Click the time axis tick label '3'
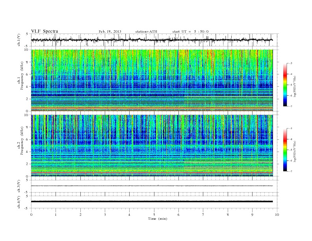Viewport: 312px width, 241px height. coord(105,215)
